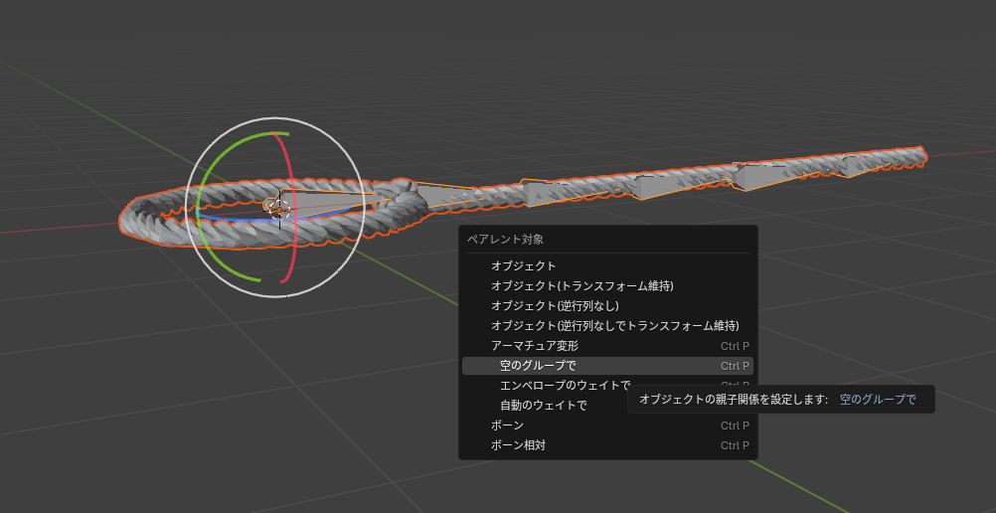Select アーマチュア変形 from parent menu
Screen dimensions: 996x513
(x=534, y=345)
